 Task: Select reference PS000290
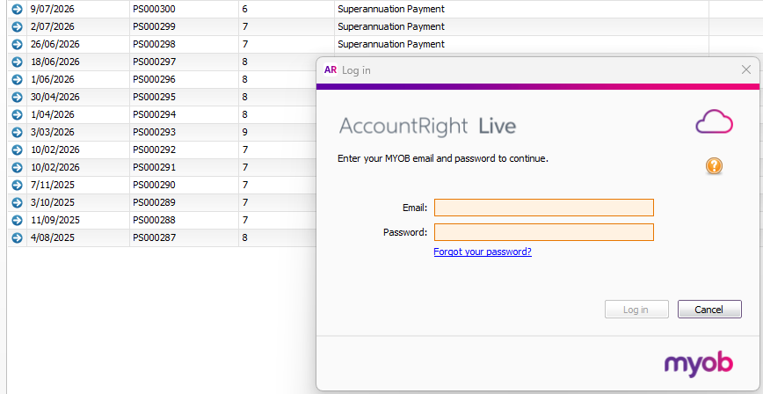click(x=154, y=185)
